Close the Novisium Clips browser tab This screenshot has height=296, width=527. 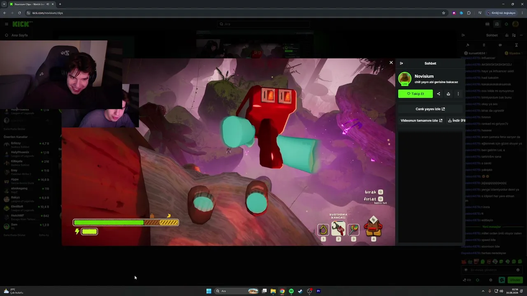(x=53, y=4)
